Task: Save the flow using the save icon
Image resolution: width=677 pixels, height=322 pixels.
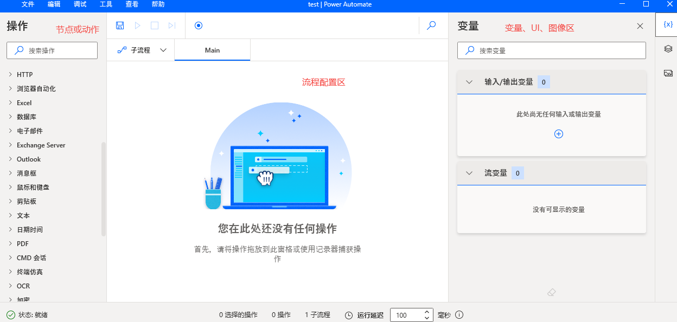Action: point(120,25)
